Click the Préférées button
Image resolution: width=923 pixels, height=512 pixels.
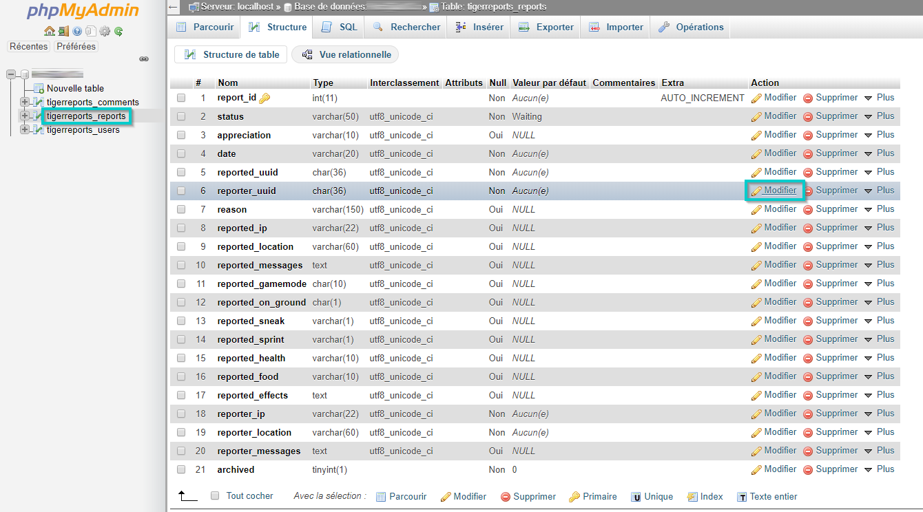(x=76, y=47)
